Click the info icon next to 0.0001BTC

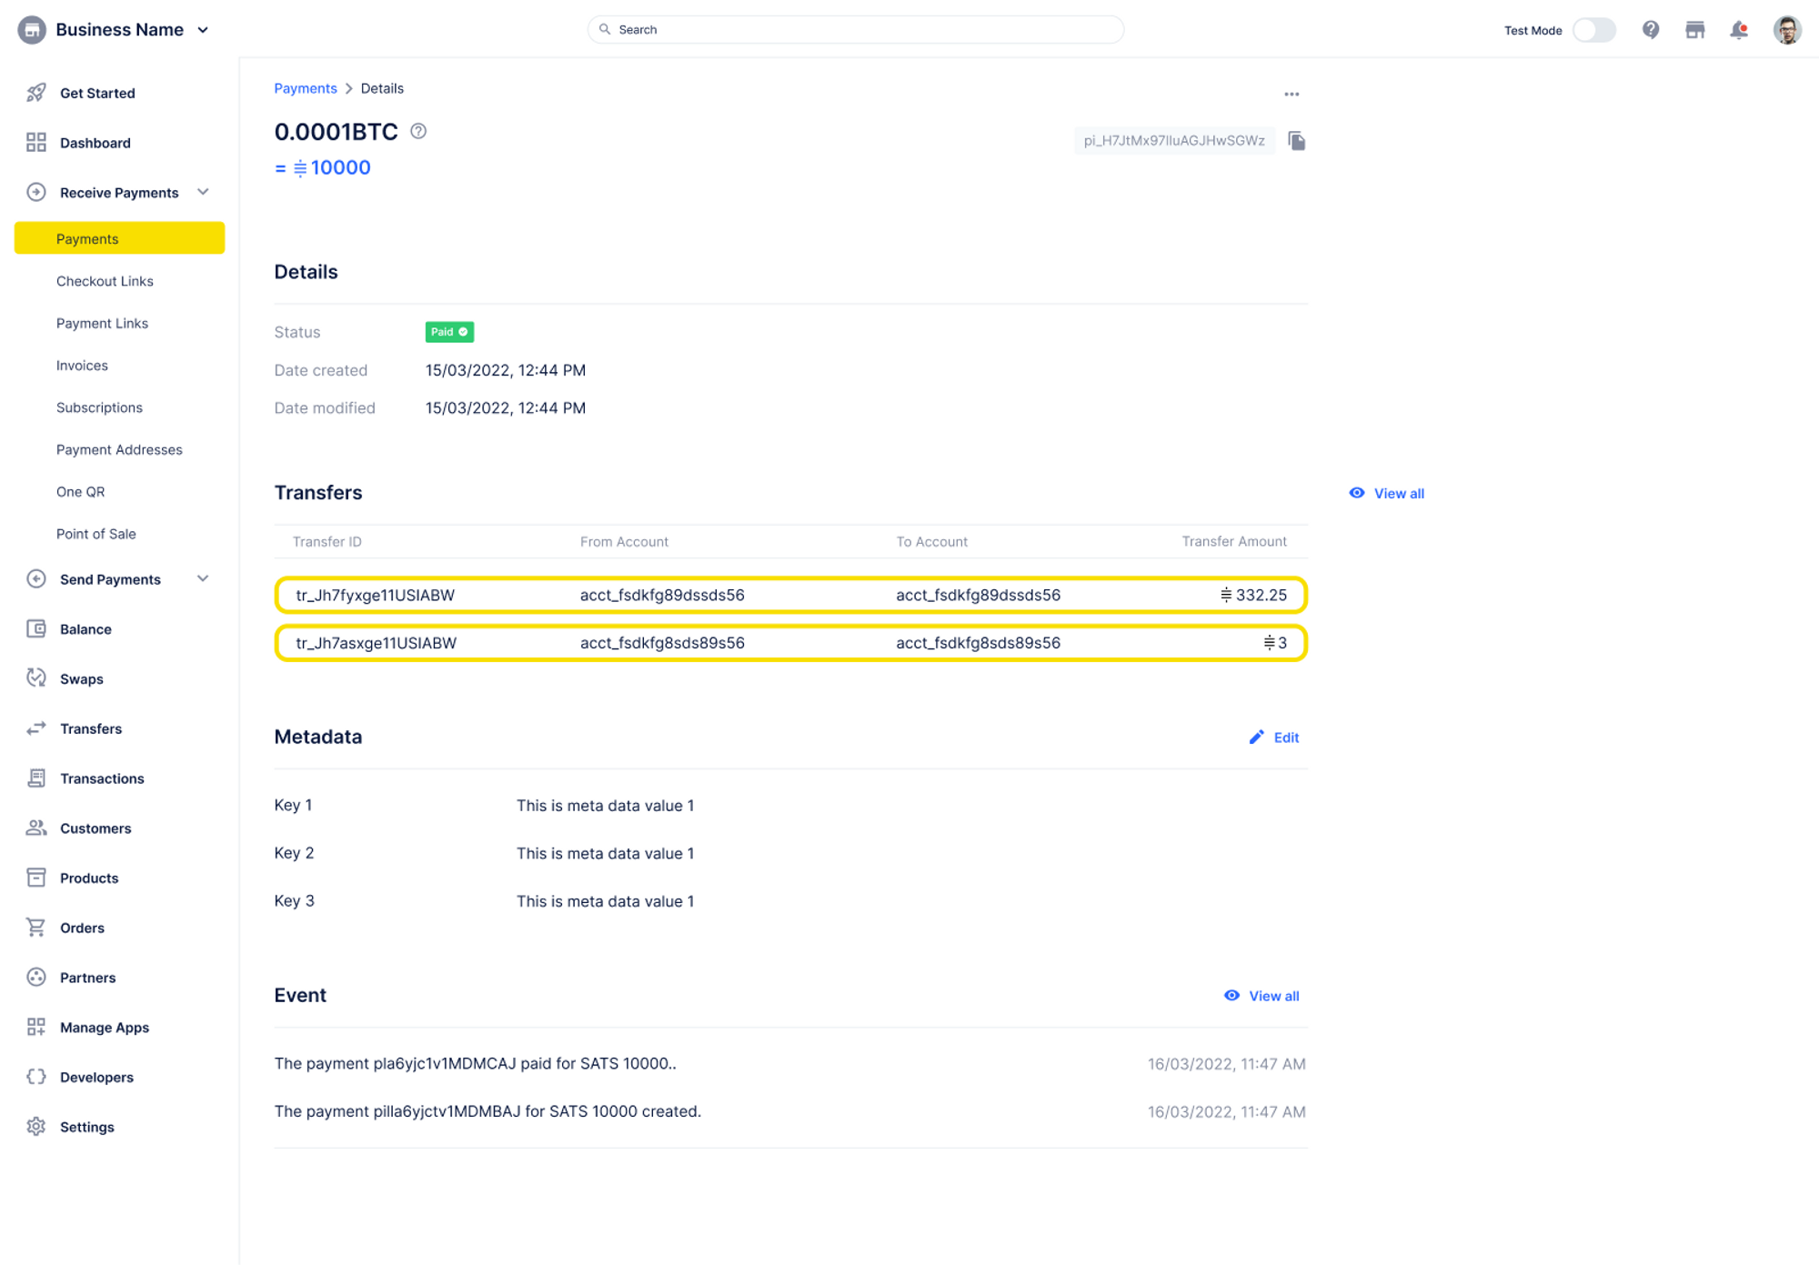418,131
